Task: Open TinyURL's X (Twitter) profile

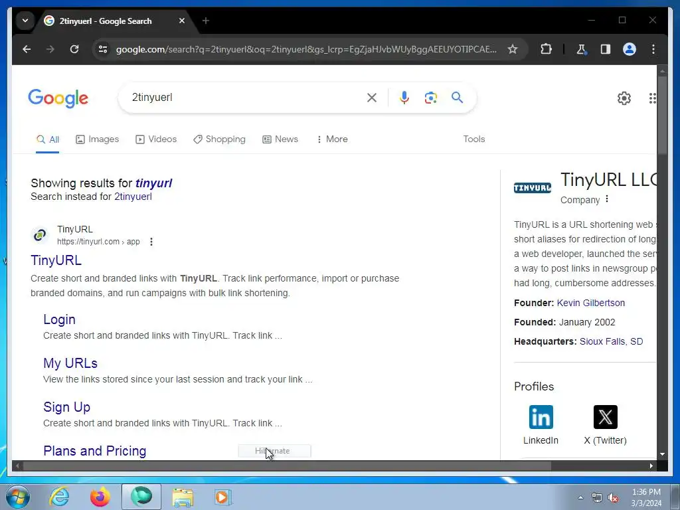Action: click(605, 424)
